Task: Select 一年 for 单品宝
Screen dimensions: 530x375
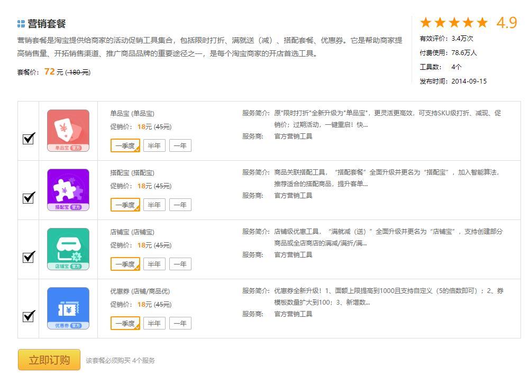Action: 180,146
